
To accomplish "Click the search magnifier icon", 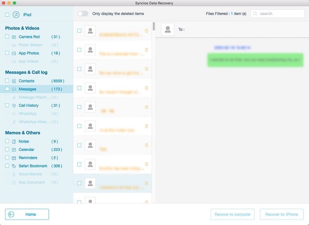I will point(255,14).
